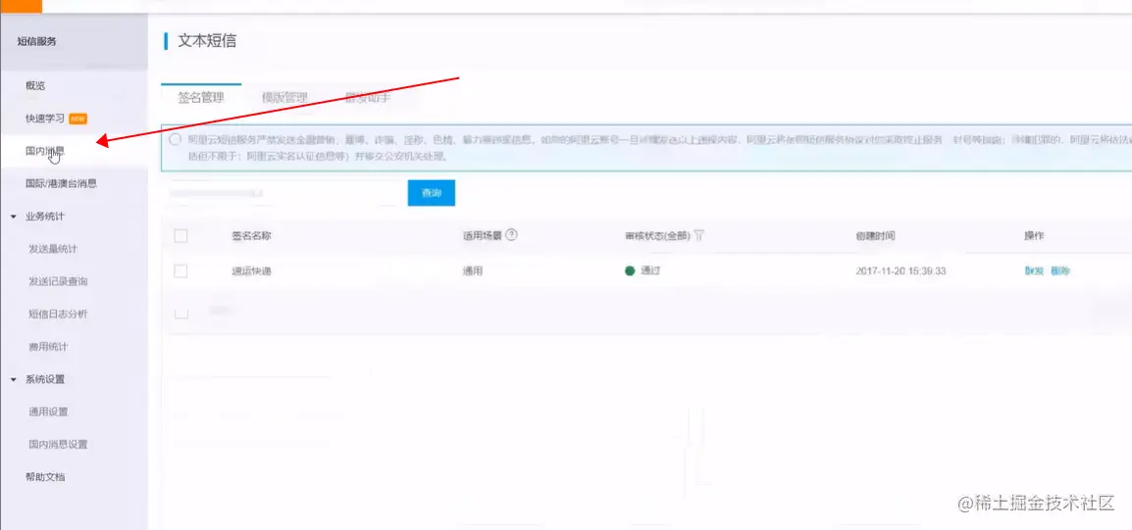Image resolution: width=1132 pixels, height=530 pixels.
Task: Open 短信日志分析 in the sidebar
Action: pyautogui.click(x=59, y=313)
